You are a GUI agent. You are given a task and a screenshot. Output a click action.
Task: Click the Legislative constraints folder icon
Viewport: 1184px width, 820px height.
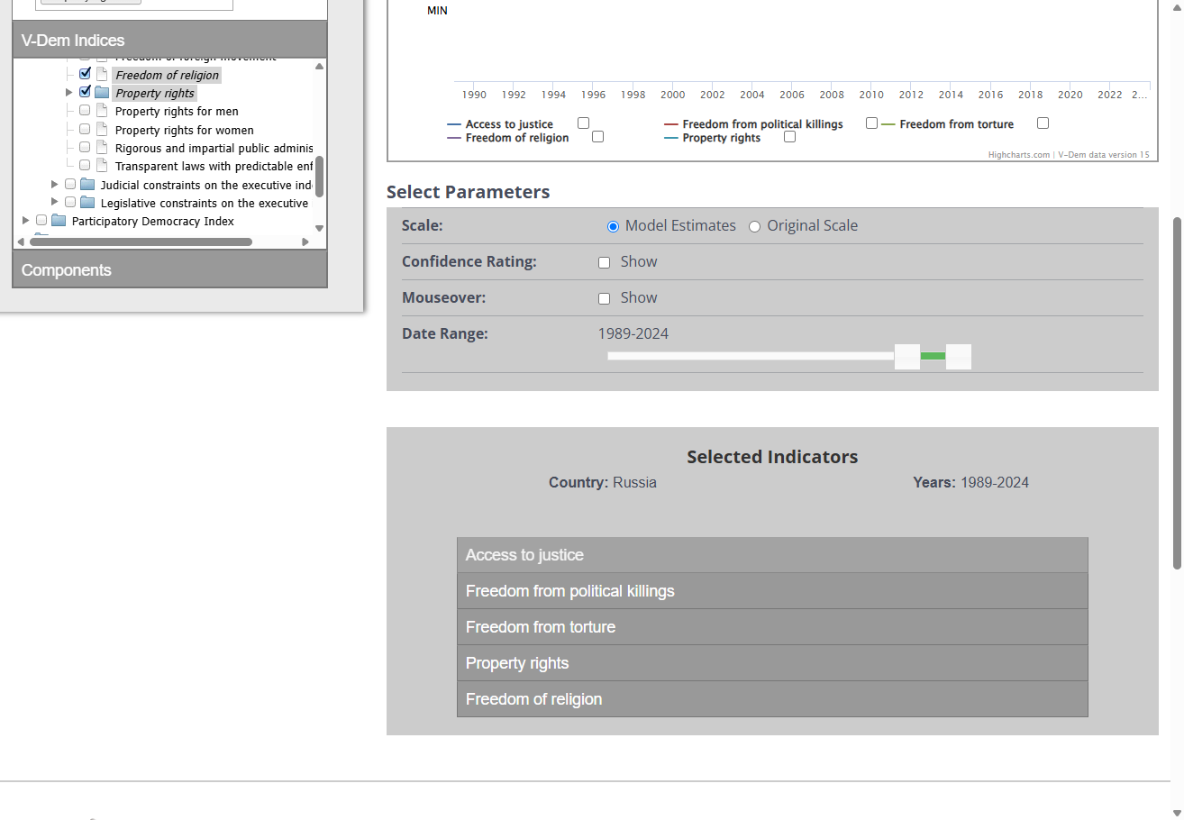point(87,203)
